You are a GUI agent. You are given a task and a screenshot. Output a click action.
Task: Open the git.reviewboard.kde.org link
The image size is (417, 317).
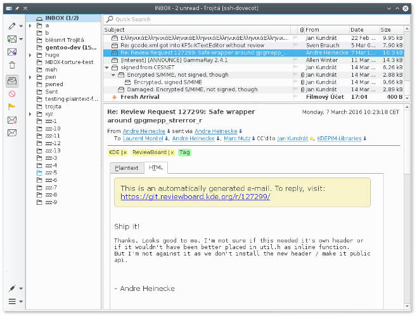[x=195, y=197]
